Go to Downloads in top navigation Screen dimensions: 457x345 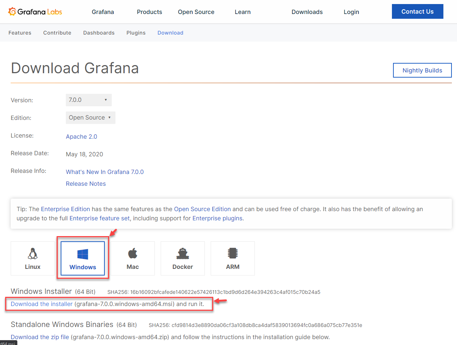(307, 12)
